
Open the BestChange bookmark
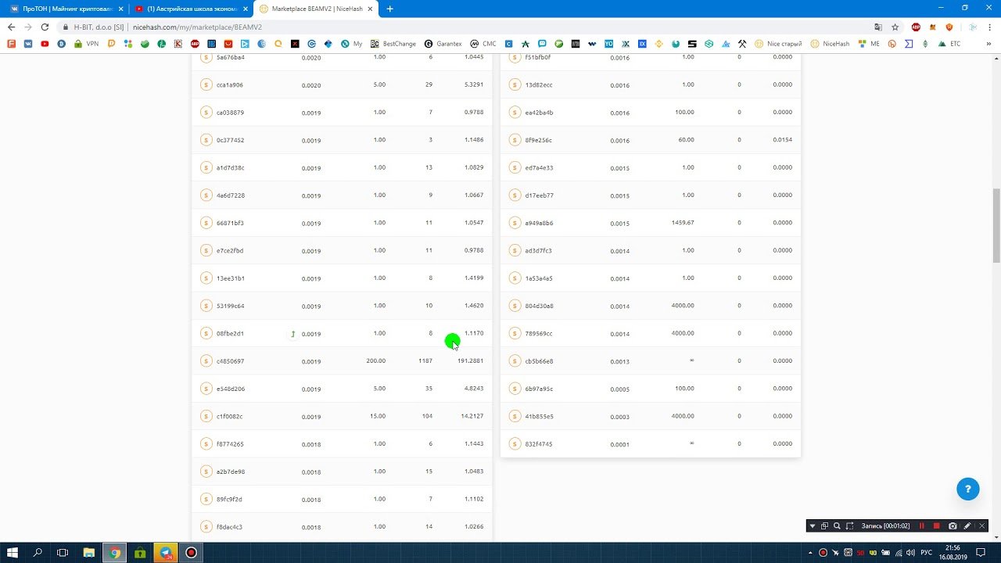(393, 44)
